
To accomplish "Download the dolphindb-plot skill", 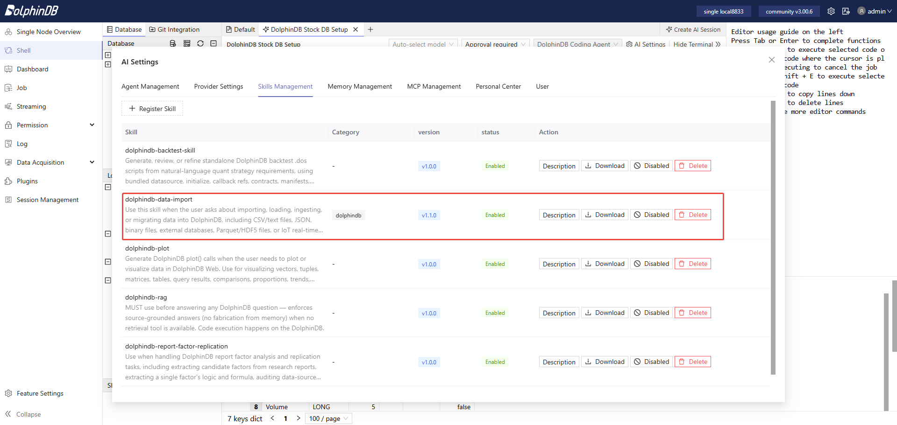I will (x=605, y=264).
